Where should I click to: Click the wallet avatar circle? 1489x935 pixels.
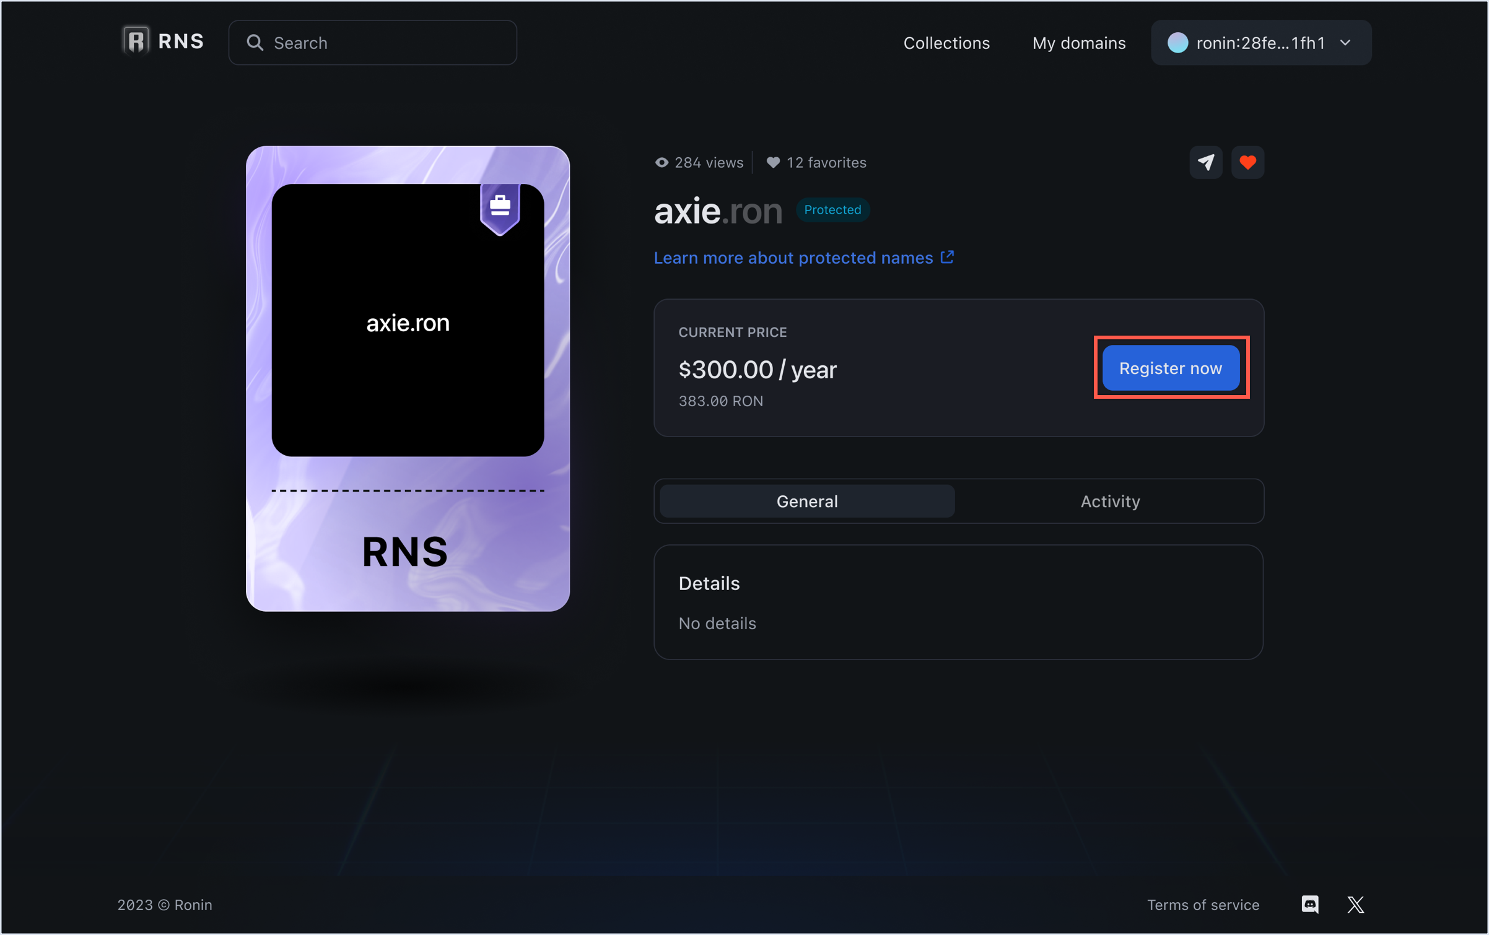[x=1177, y=43]
